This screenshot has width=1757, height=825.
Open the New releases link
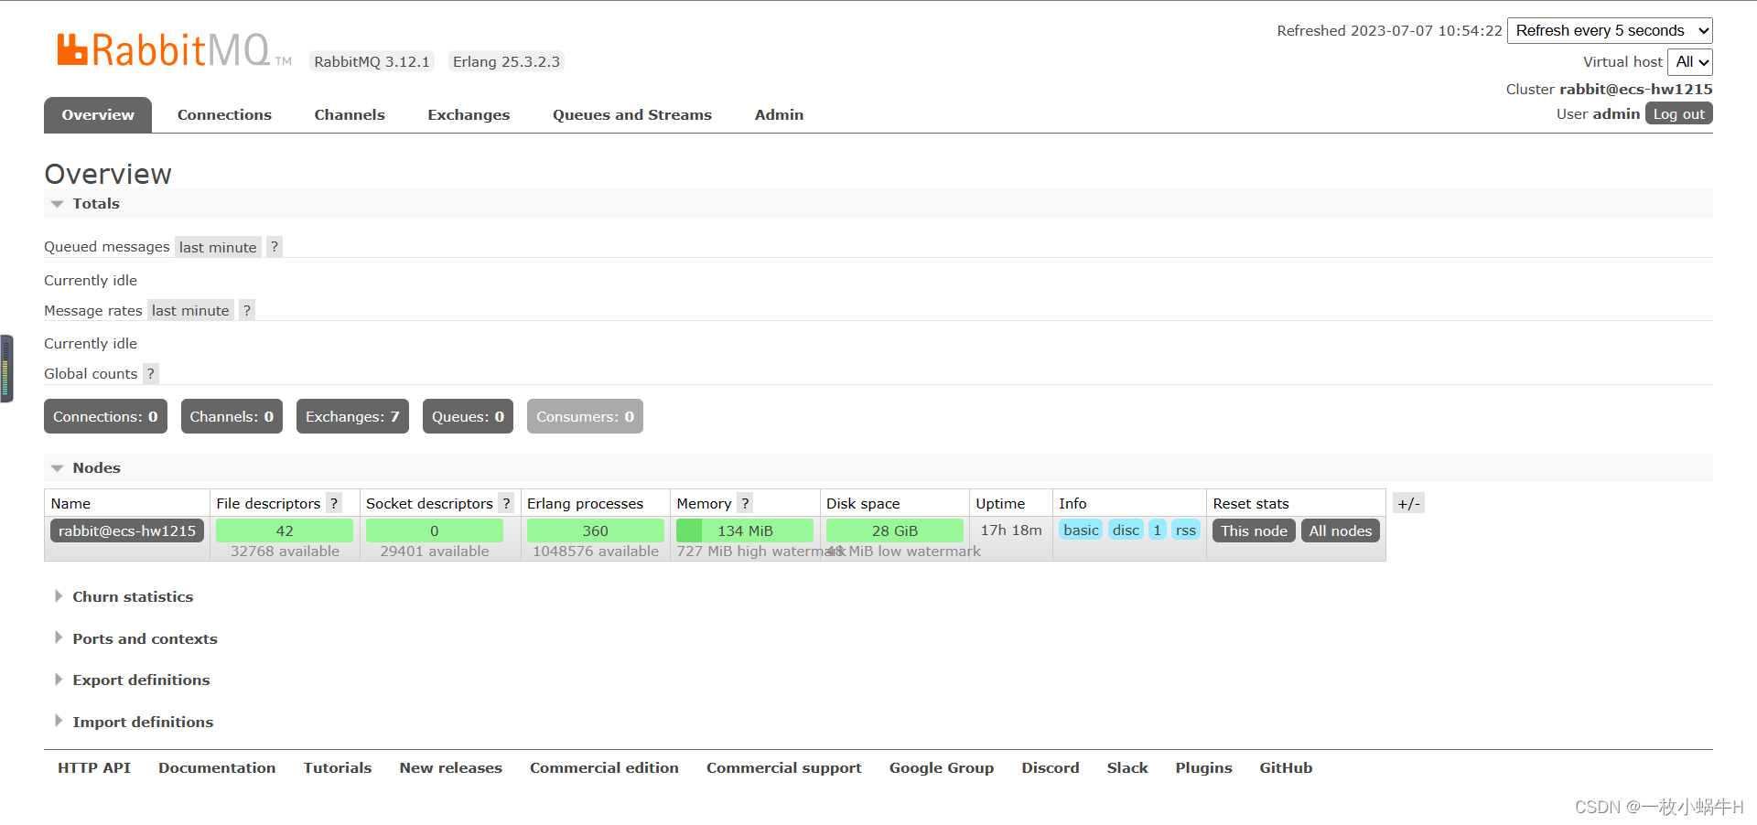pos(451,767)
